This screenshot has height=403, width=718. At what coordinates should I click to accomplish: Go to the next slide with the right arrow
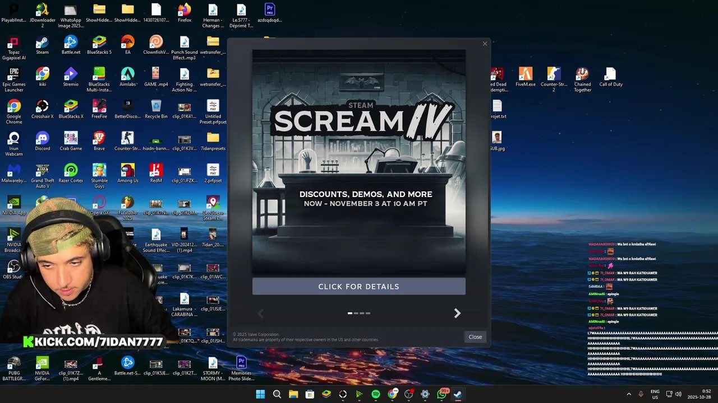[457, 313]
